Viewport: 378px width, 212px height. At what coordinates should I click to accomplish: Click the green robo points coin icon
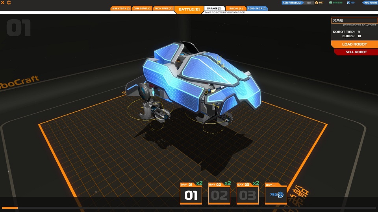[330, 3]
